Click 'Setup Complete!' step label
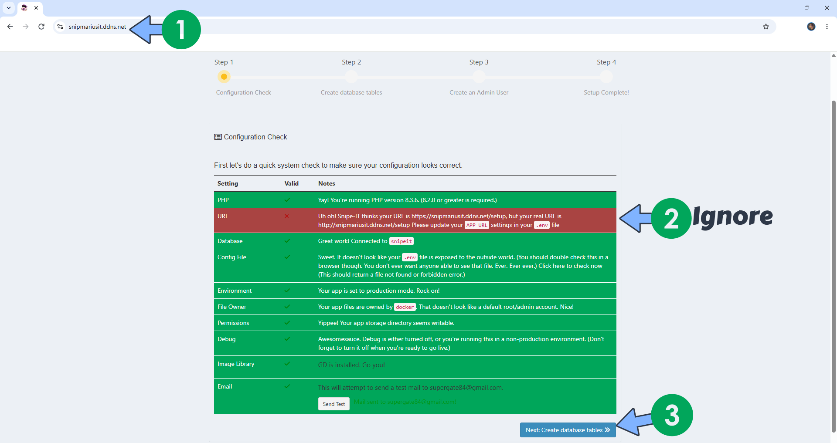This screenshot has height=443, width=837. pos(606,92)
